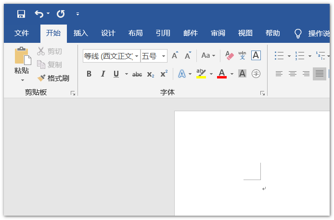Expand the font size dropdown arrow

[x=163, y=56]
